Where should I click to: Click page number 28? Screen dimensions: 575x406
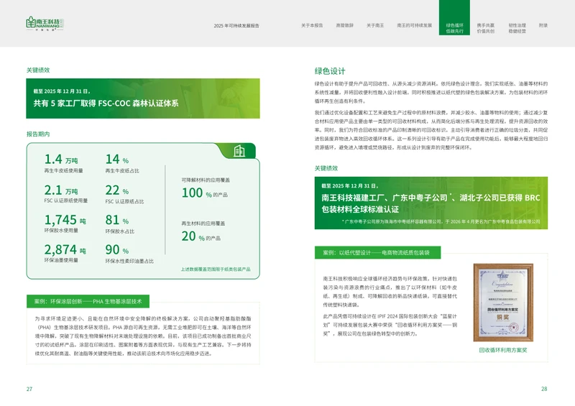click(544, 389)
